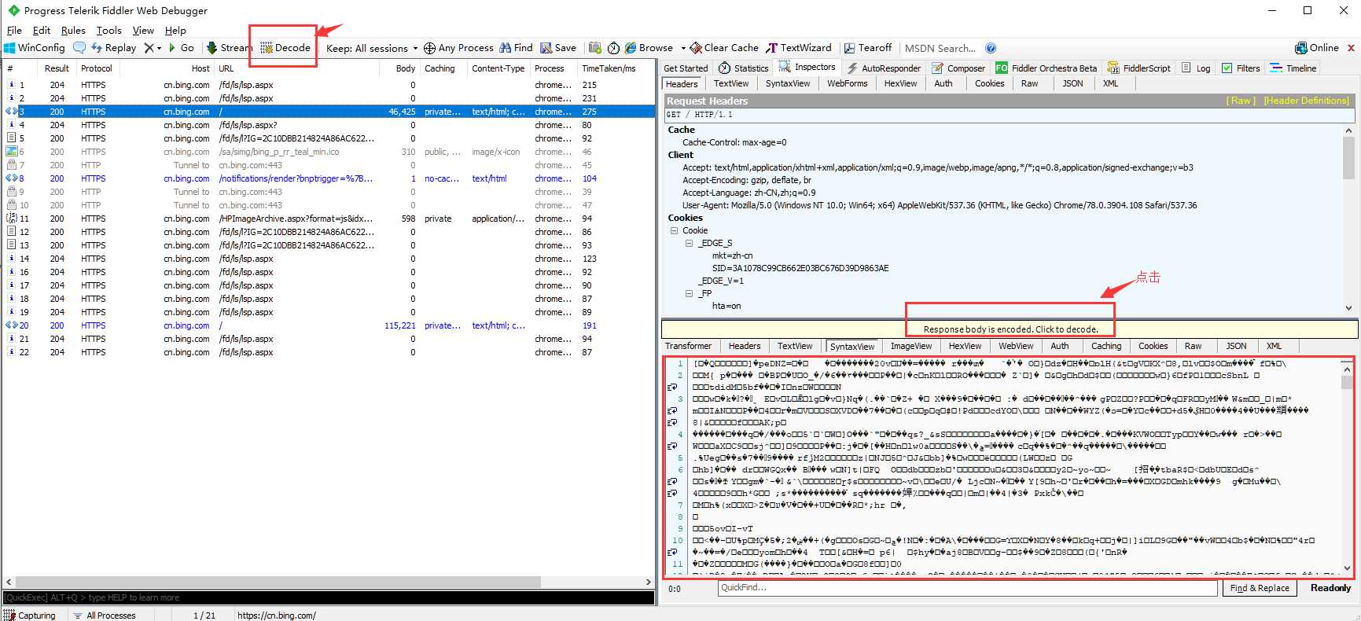Focus the QuickFind search field
The width and height of the screenshot is (1361, 621).
967,588
